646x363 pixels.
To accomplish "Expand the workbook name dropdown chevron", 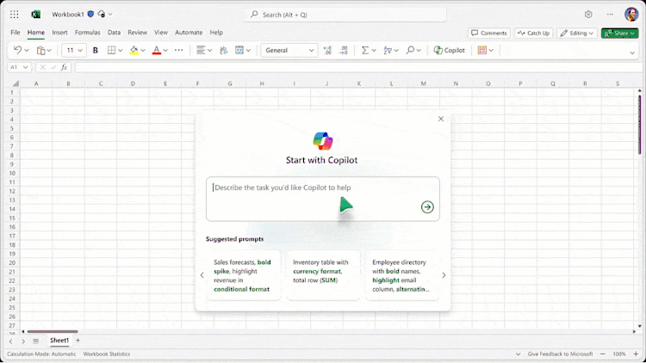I will pos(110,15).
